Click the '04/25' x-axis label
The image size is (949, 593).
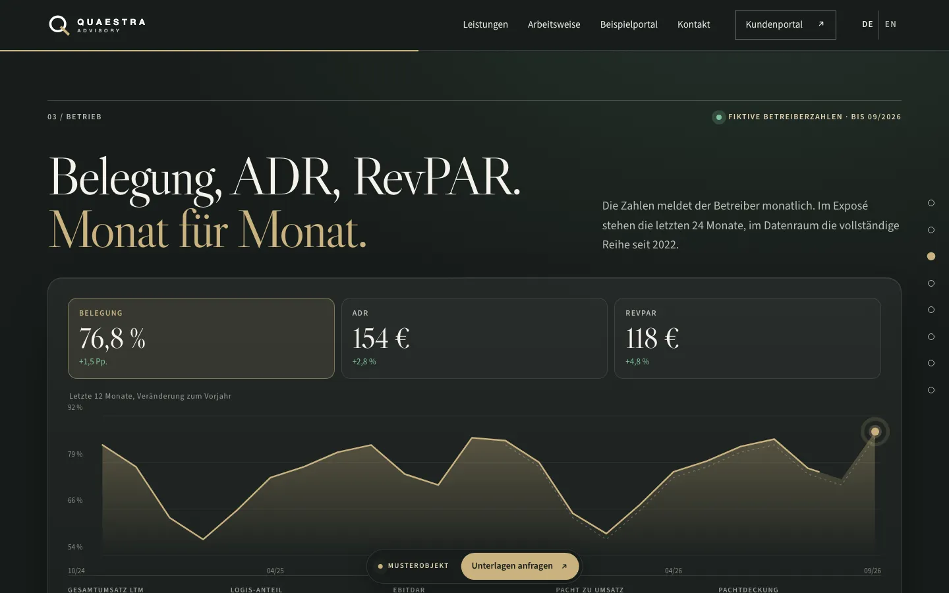(x=275, y=571)
